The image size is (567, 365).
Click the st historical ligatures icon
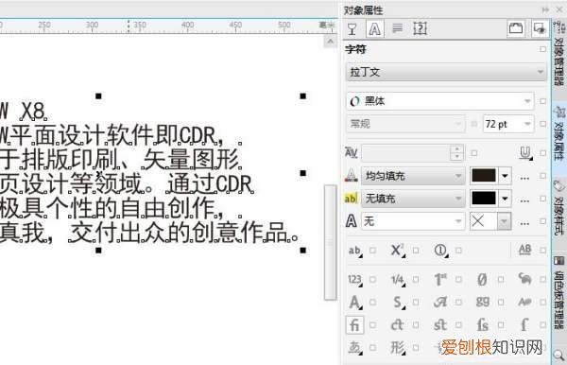coord(440,325)
